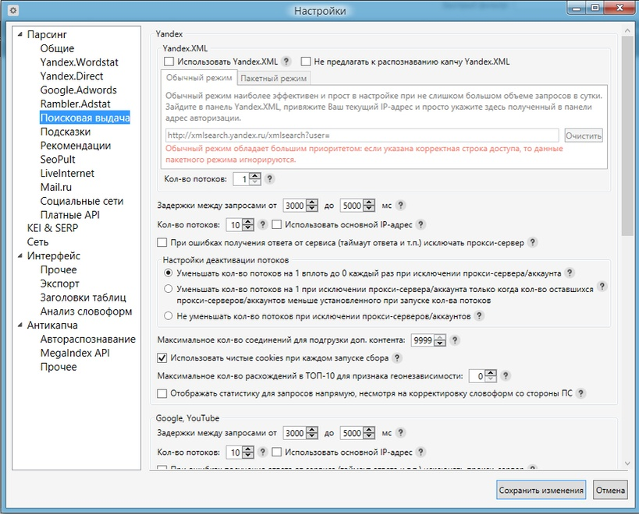Click help icon for исключать прокси-сервер option
This screenshot has height=514, width=639.
tap(532, 243)
